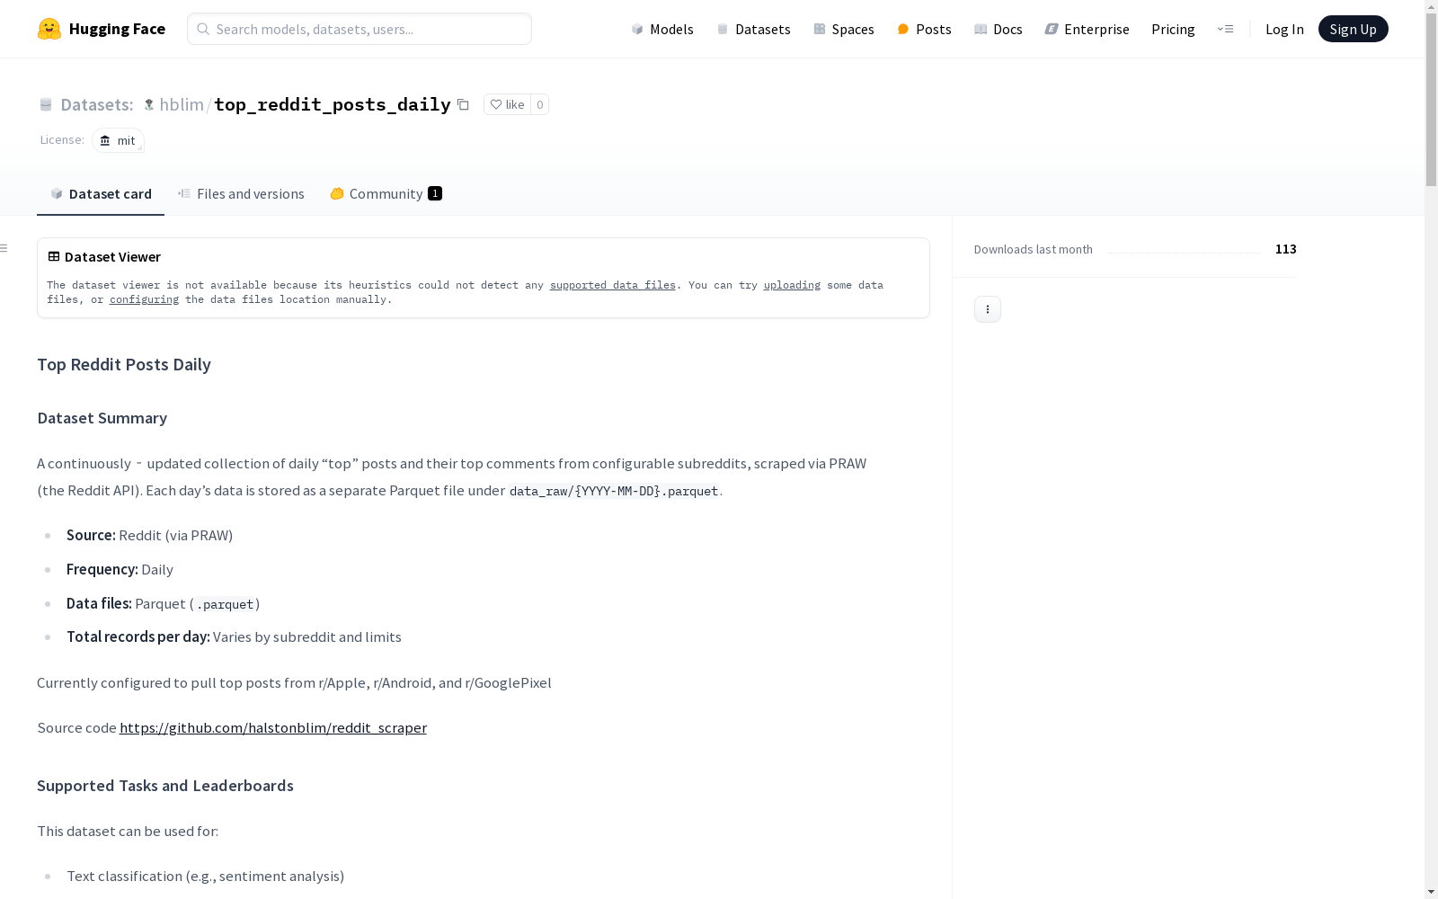
Task: Toggle the table of contents sidebar icon
Action: (4, 248)
